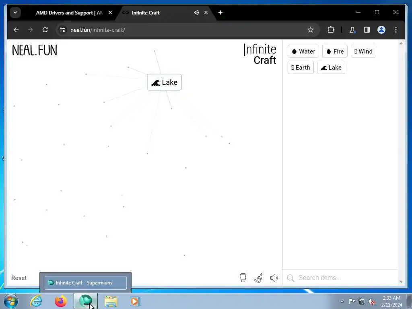Viewport: 412px width, 309px height.
Task: Select the Infinite Craft - Supermium window preview
Action: pyautogui.click(x=85, y=283)
